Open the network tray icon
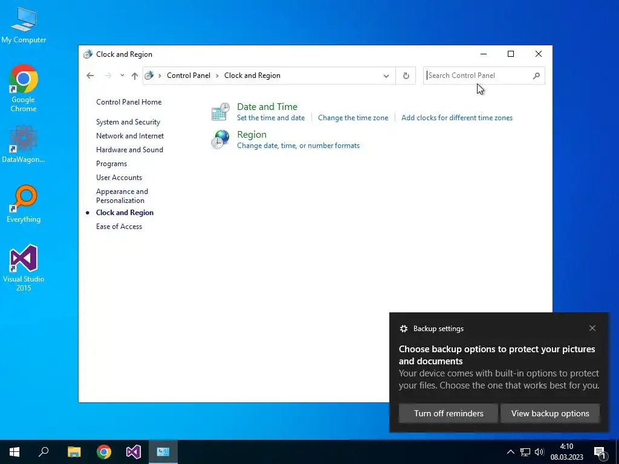The width and height of the screenshot is (619, 464). coord(525,452)
